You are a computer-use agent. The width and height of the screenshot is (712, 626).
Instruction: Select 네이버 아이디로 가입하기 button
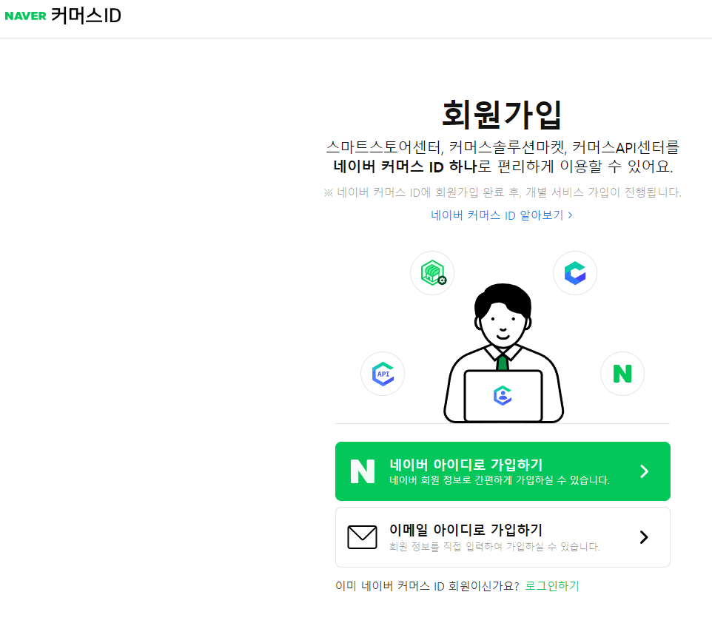[x=503, y=471]
